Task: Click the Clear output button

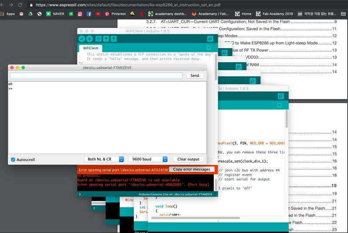Action: click(x=188, y=159)
